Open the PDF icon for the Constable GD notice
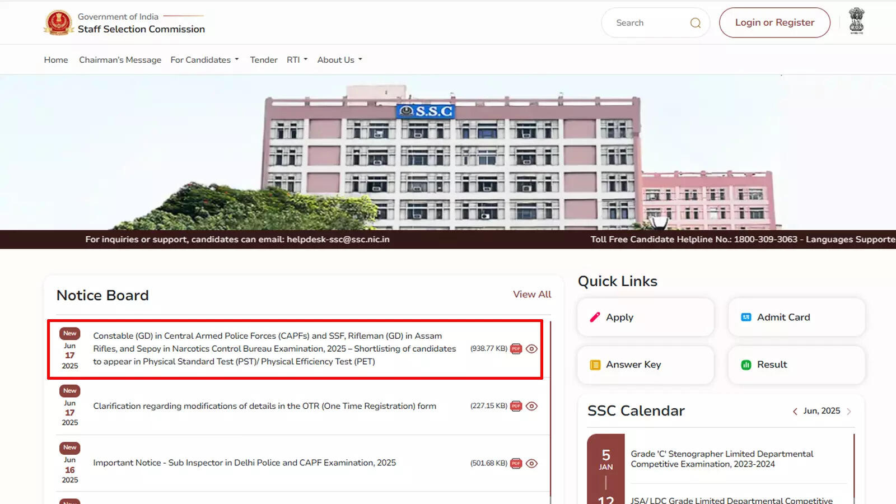896x504 pixels. (x=516, y=349)
